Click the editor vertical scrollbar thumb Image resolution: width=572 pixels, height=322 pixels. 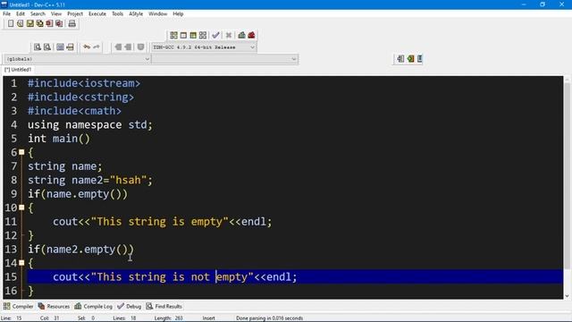point(568,175)
